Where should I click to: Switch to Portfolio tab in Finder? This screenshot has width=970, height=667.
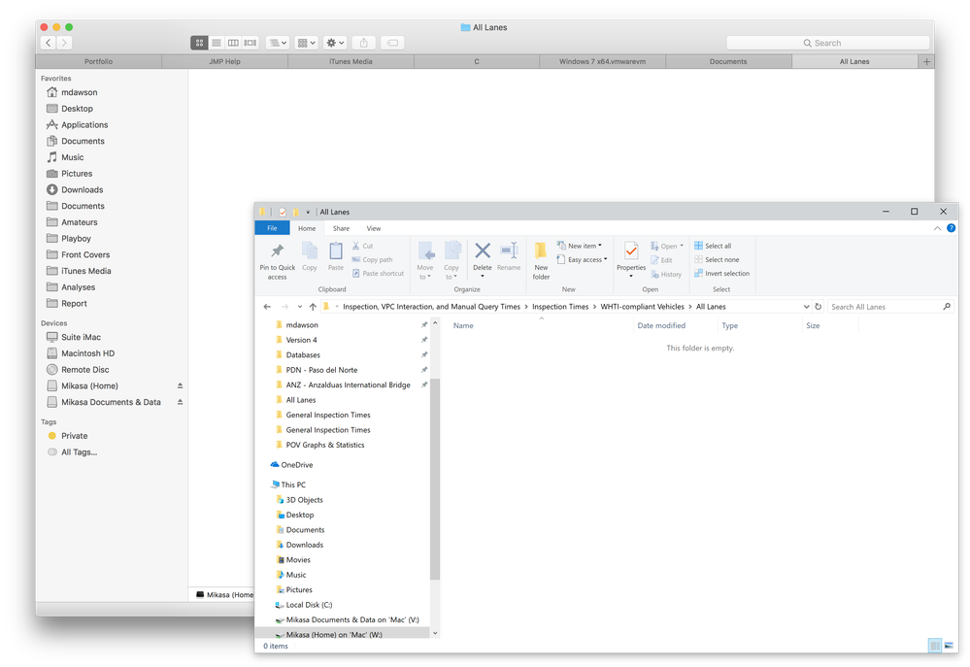coord(98,61)
